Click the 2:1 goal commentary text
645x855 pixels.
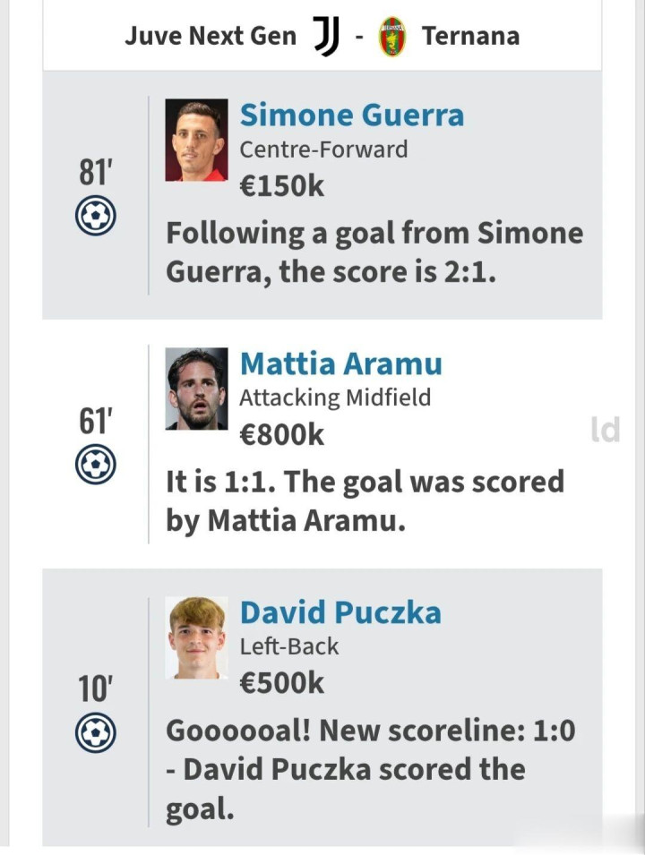click(374, 252)
